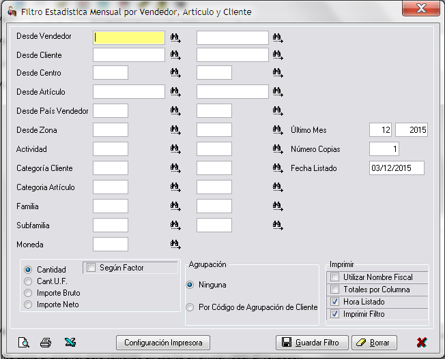
Task: Open lookup beside second Actividad field
Action: tap(278, 149)
